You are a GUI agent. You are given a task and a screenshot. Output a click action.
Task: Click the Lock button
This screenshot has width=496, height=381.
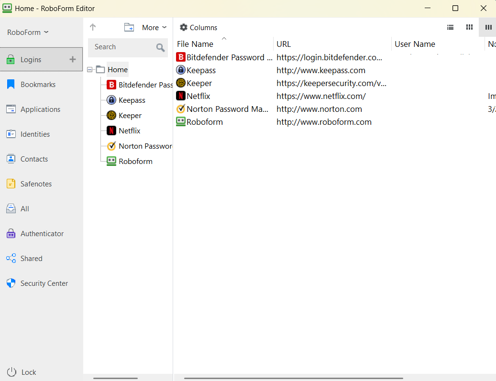(x=22, y=372)
